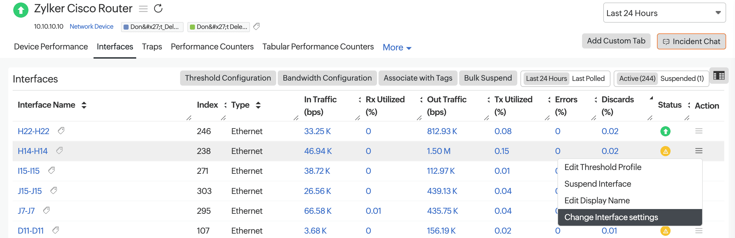
Task: Open action menu for the H22-H22 row
Action: (x=699, y=131)
